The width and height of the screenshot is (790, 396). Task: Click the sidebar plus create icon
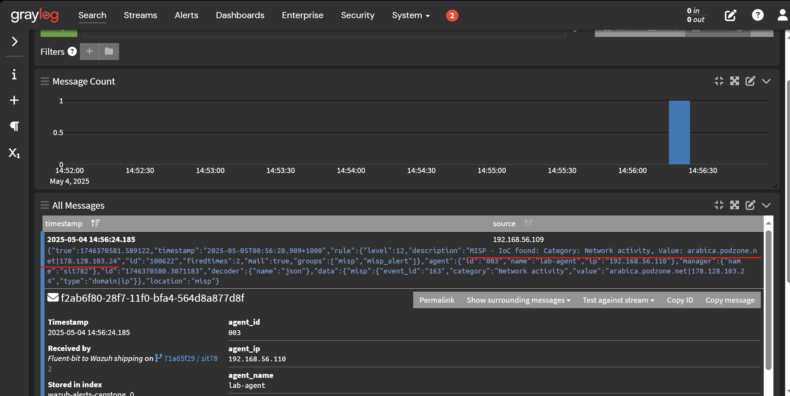14,100
